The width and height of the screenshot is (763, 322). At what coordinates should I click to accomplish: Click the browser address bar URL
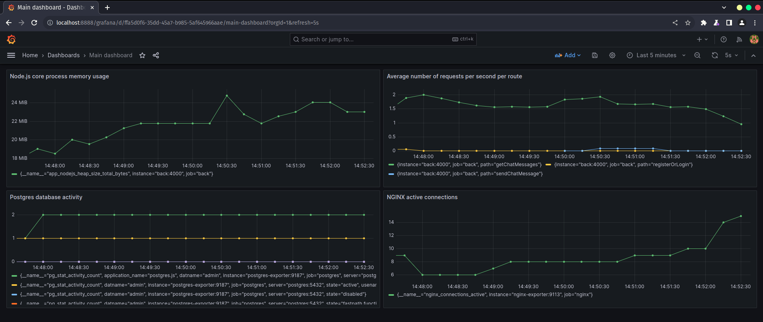[x=187, y=23]
